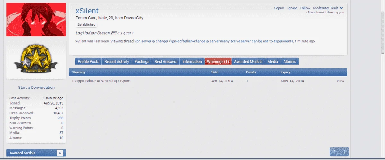
Task: Click the Expiry column header
Action: click(x=285, y=72)
